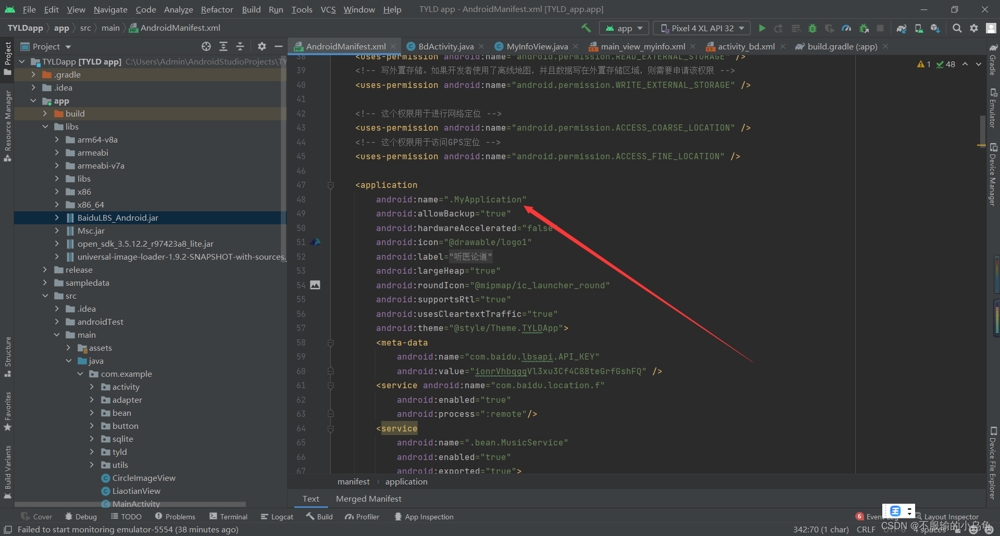This screenshot has height=536, width=1000.
Task: Click the application breadcrumb
Action: 406,482
